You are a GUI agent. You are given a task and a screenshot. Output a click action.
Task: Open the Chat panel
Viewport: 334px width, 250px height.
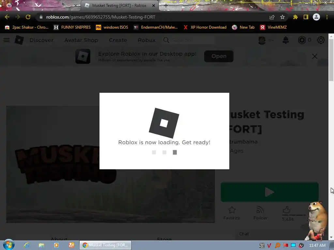point(244,234)
